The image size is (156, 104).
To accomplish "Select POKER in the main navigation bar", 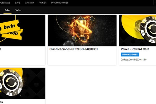I will click(42, 3).
